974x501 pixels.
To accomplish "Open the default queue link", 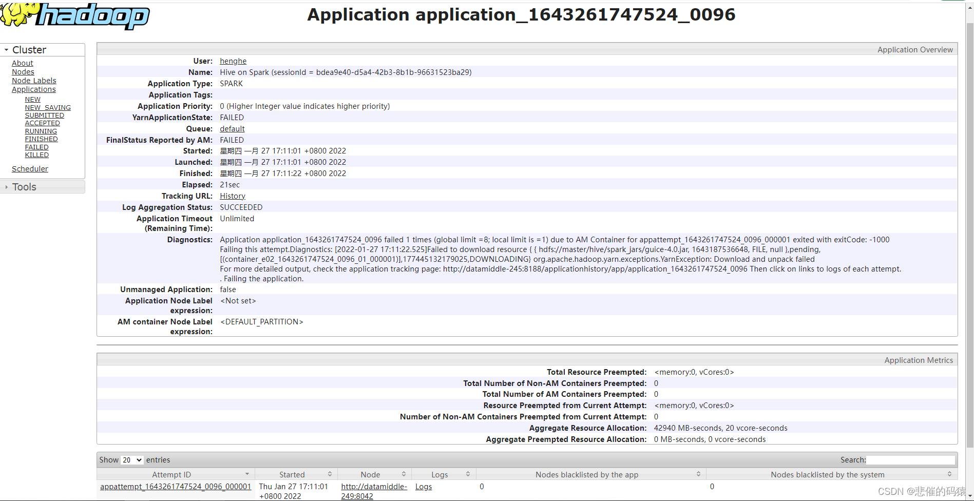I will (232, 129).
